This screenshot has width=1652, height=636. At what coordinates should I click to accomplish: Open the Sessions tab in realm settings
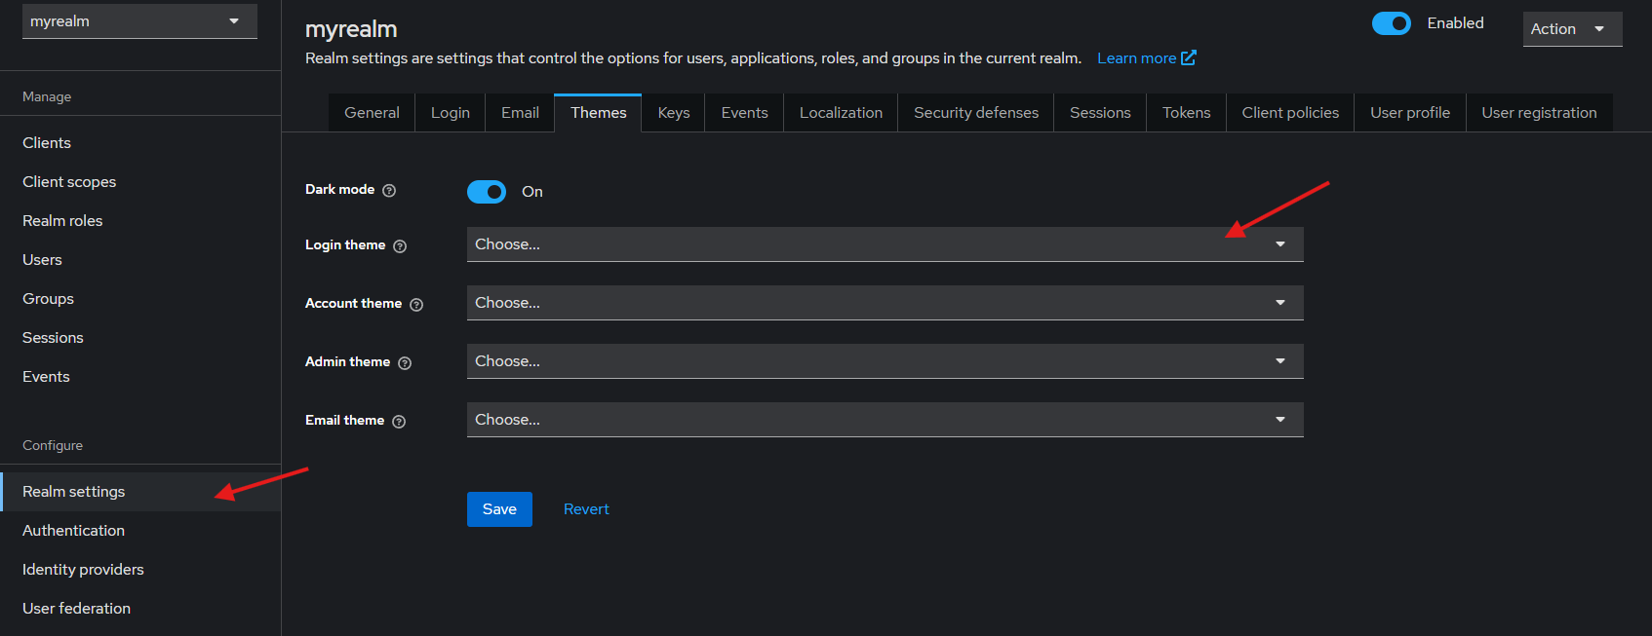click(1100, 113)
